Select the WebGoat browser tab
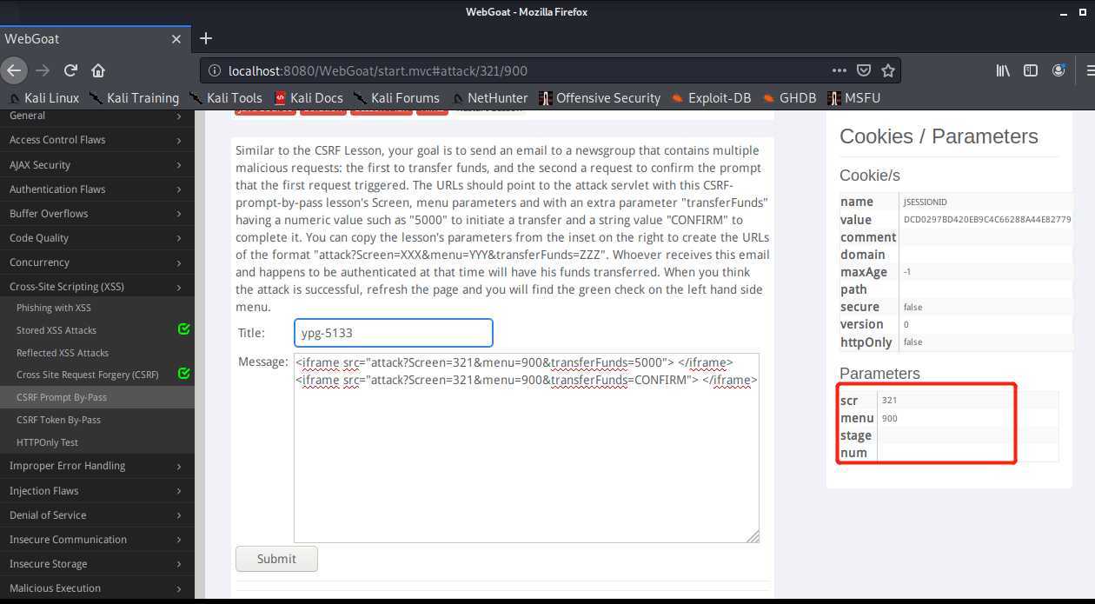 [x=94, y=39]
